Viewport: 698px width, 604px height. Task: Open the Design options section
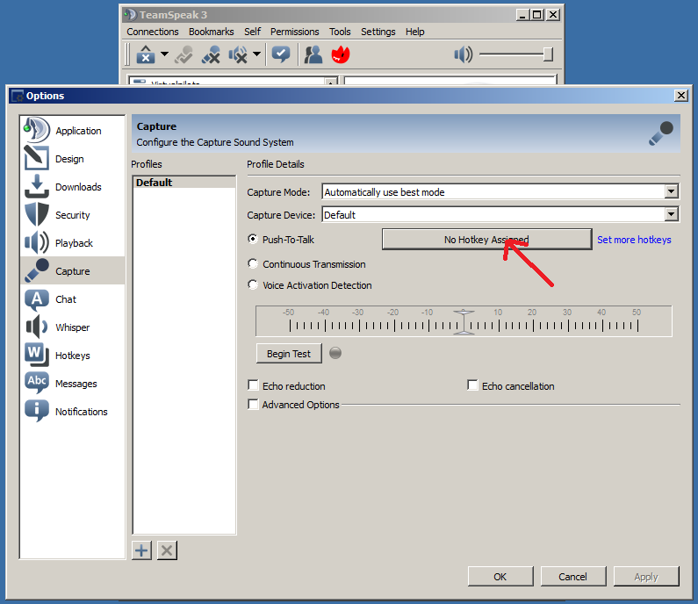pyautogui.click(x=72, y=158)
